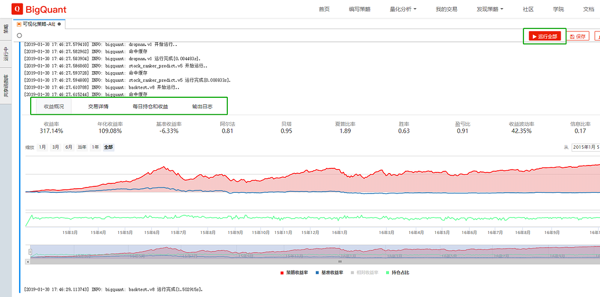Viewport: 600px width, 297px height.
Task: Zoom chart to 当年 range
Action: tap(82, 147)
